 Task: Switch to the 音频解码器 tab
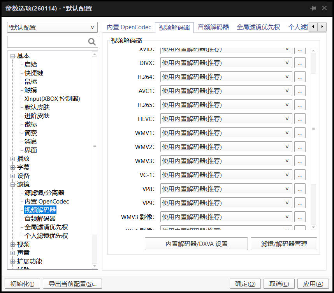(x=213, y=27)
